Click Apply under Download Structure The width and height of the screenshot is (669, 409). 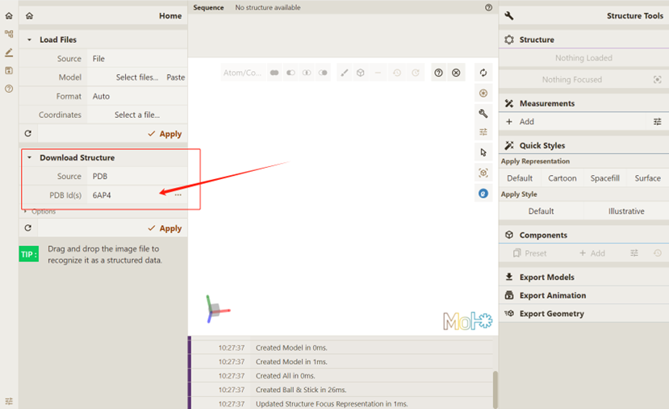click(165, 228)
